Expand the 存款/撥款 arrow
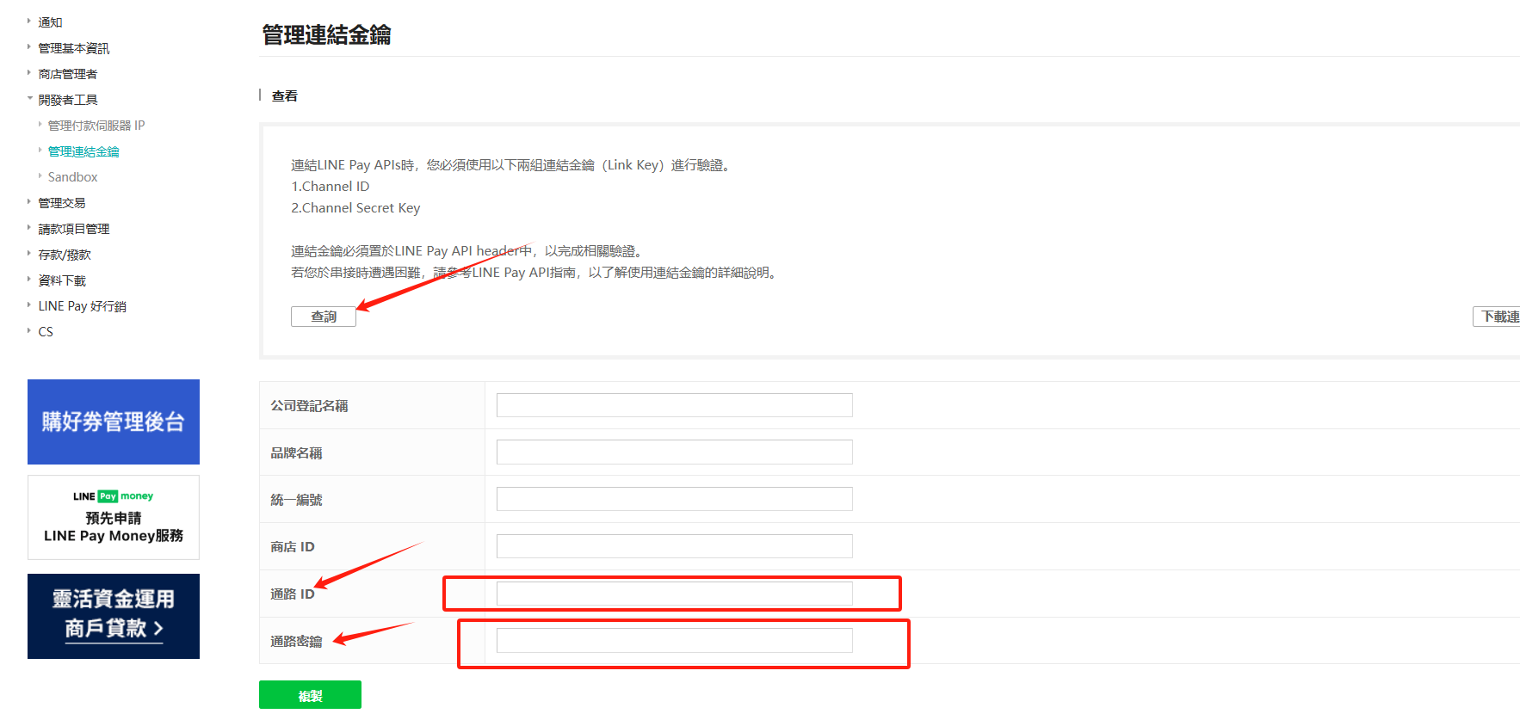1520x720 pixels. pyautogui.click(x=29, y=254)
